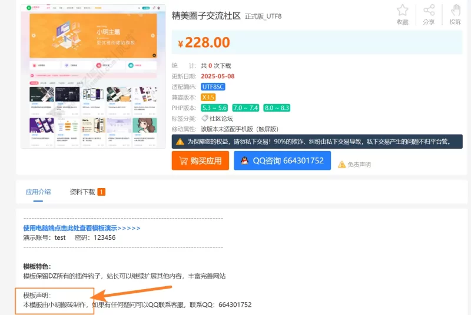Open the 免责声明 disclaimer link
Viewport: 471px width, 315px height.
tap(359, 165)
